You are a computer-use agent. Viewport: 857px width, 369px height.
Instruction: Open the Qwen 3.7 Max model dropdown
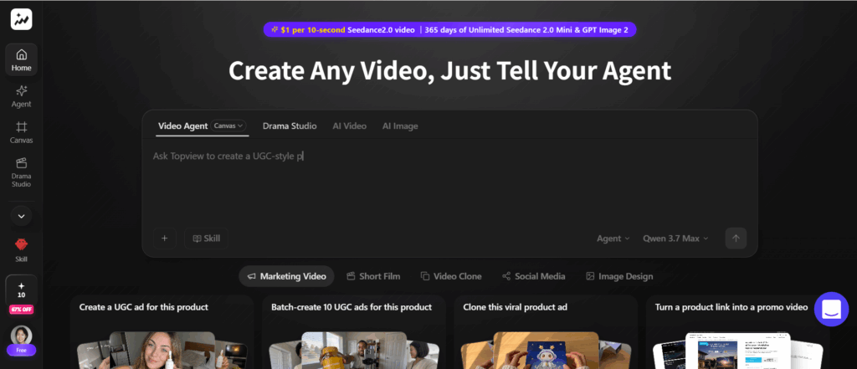tap(675, 238)
